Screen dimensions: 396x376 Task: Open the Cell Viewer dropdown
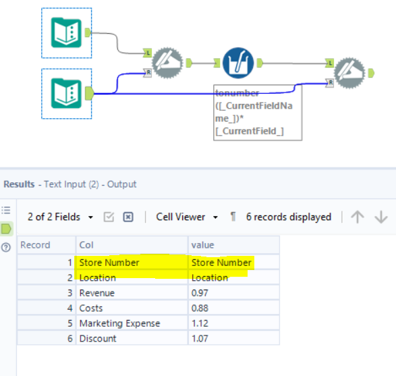(x=187, y=217)
